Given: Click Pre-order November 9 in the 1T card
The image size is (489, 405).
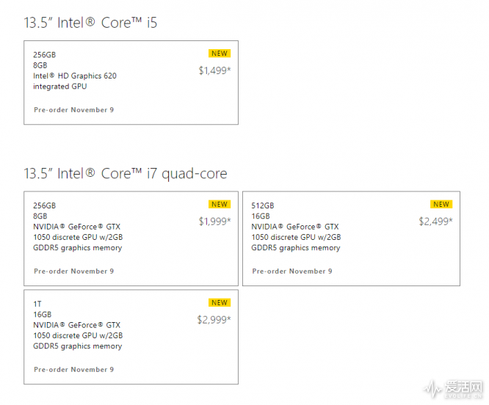Looking at the screenshot, I should pos(73,370).
